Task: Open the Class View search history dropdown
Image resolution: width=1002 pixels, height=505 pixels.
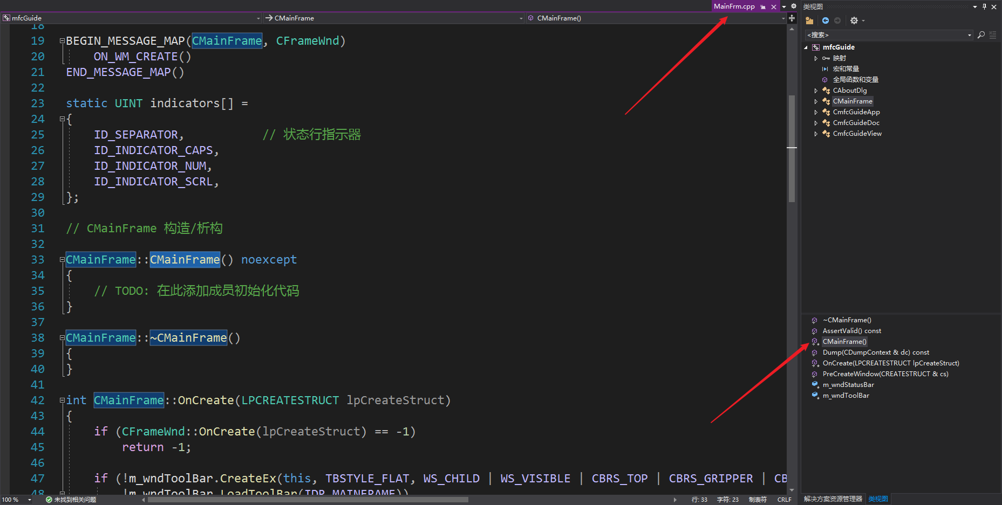Action: click(x=970, y=35)
